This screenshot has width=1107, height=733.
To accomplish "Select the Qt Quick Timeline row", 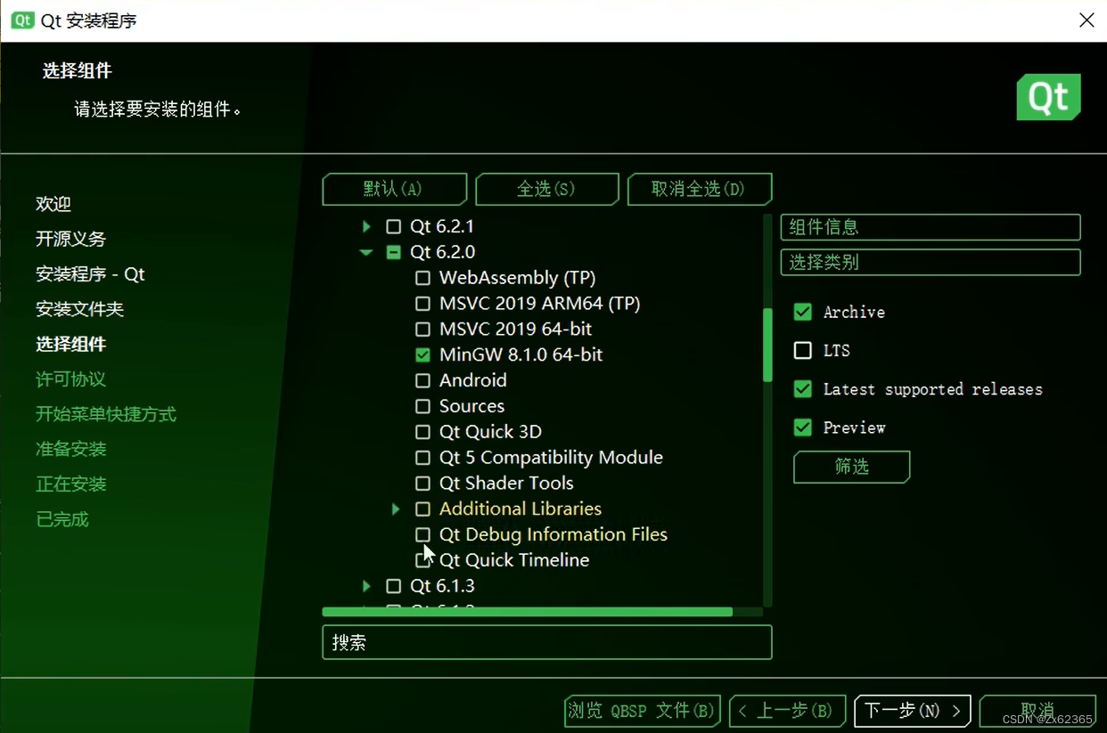I will (x=514, y=560).
